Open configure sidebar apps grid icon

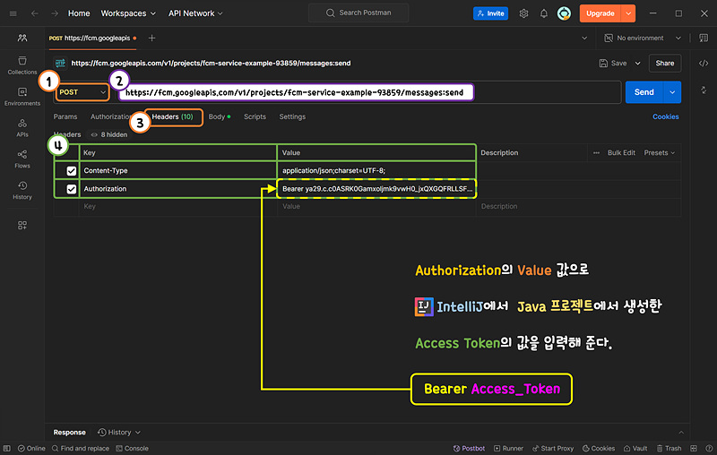tap(22, 225)
